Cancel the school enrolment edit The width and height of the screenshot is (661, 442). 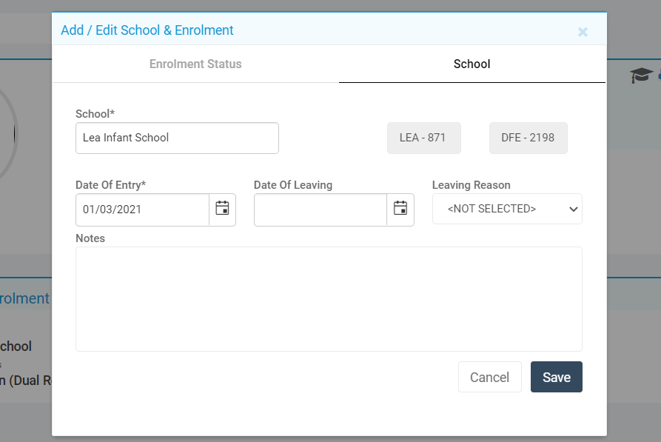click(x=490, y=377)
